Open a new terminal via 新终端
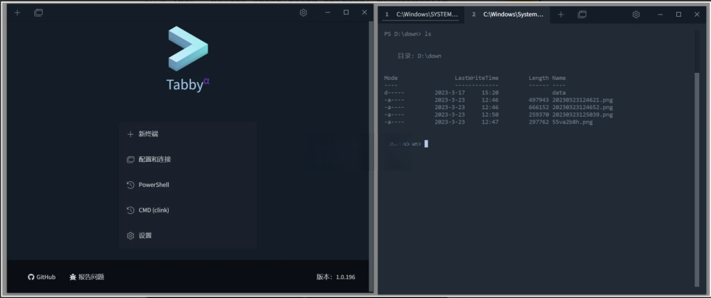Image resolution: width=711 pixels, height=298 pixels. (x=187, y=134)
